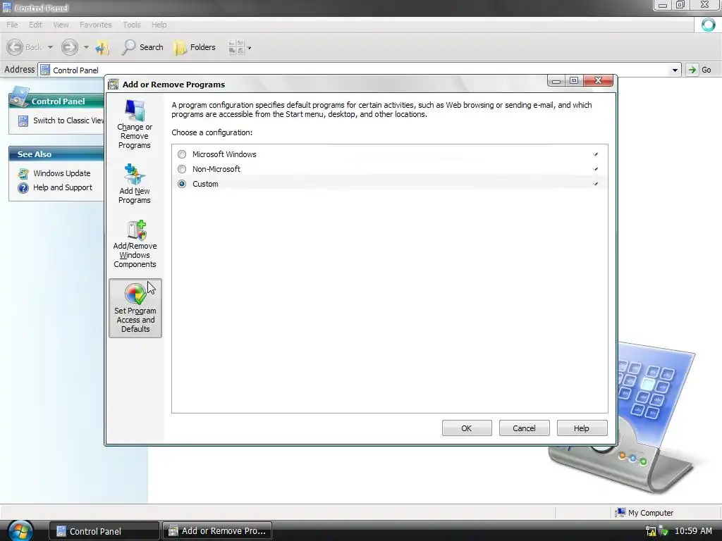Open Help and Support link

coord(63,187)
